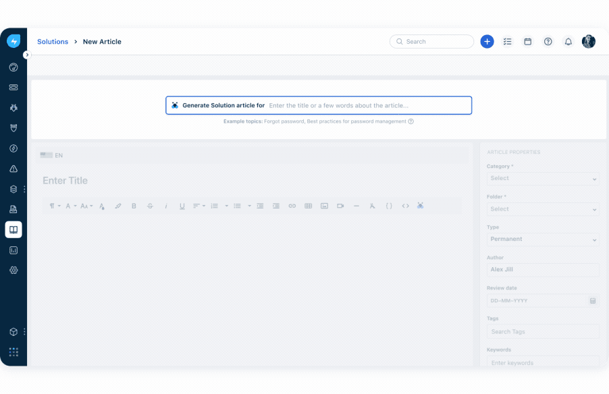
Task: Click the Generate Solution article input field
Action: point(319,105)
